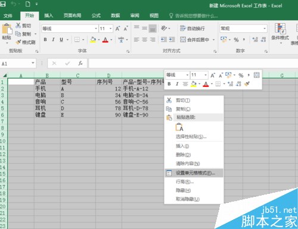Screen dimensions: 298x229
Task: Open the ribbon font size dropdown
Action: [111, 29]
